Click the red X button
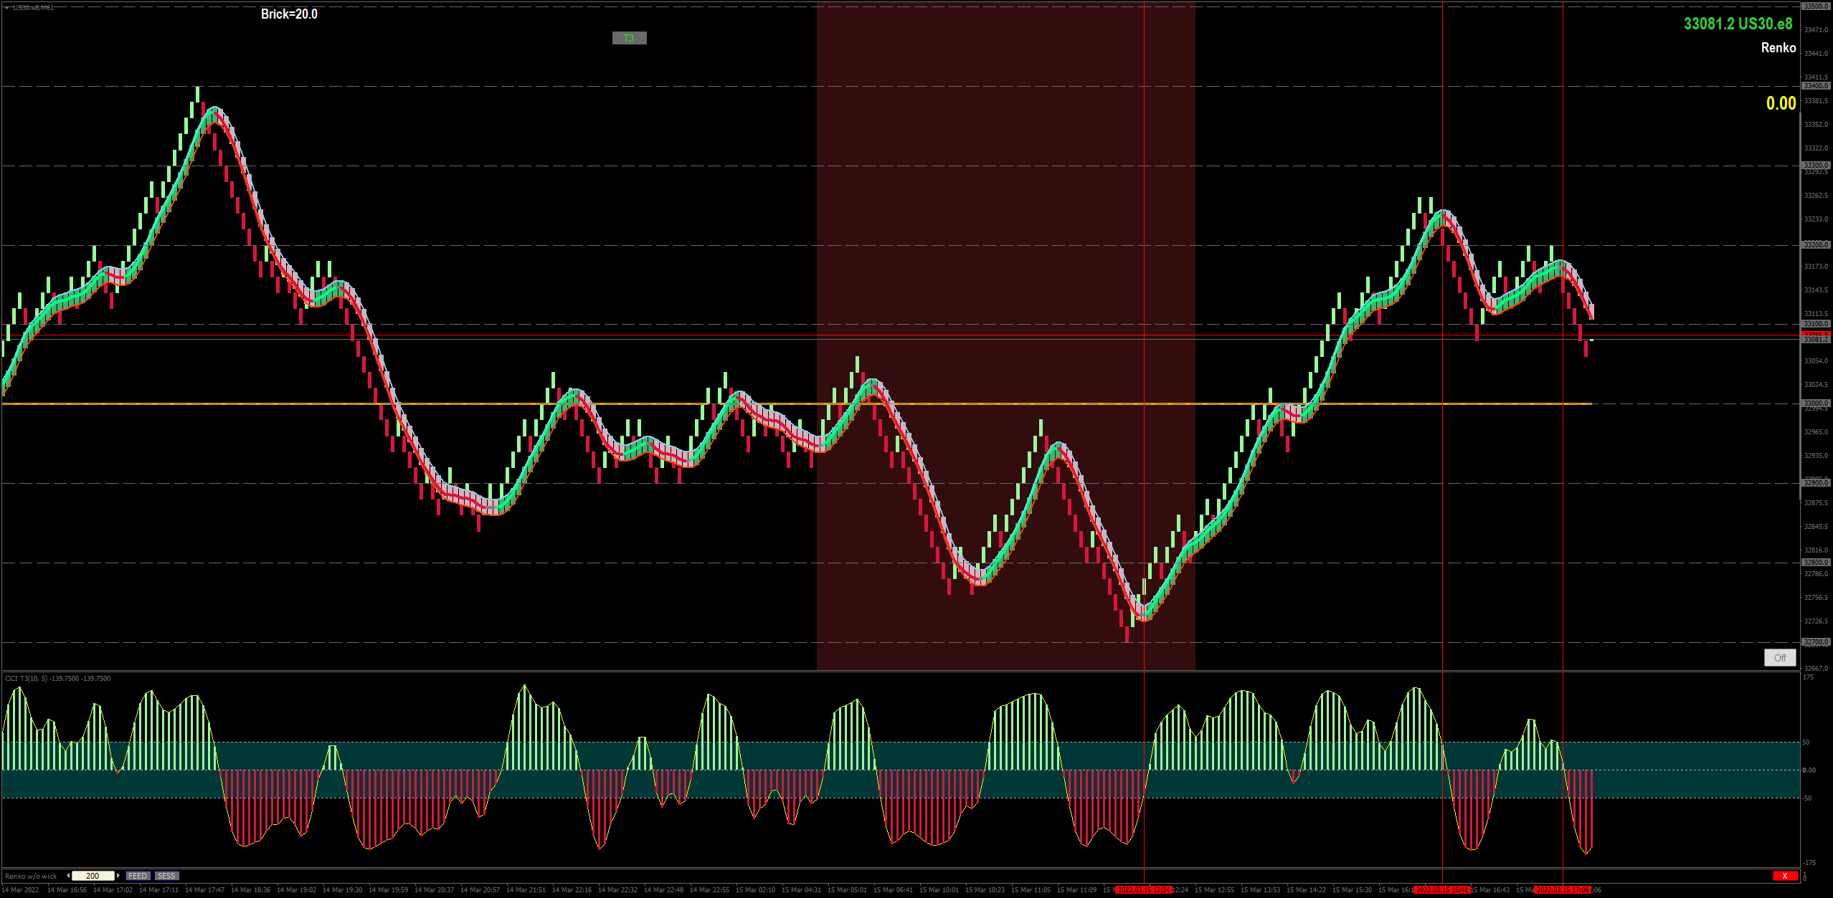Viewport: 1833px width, 898px height. 1784,876
